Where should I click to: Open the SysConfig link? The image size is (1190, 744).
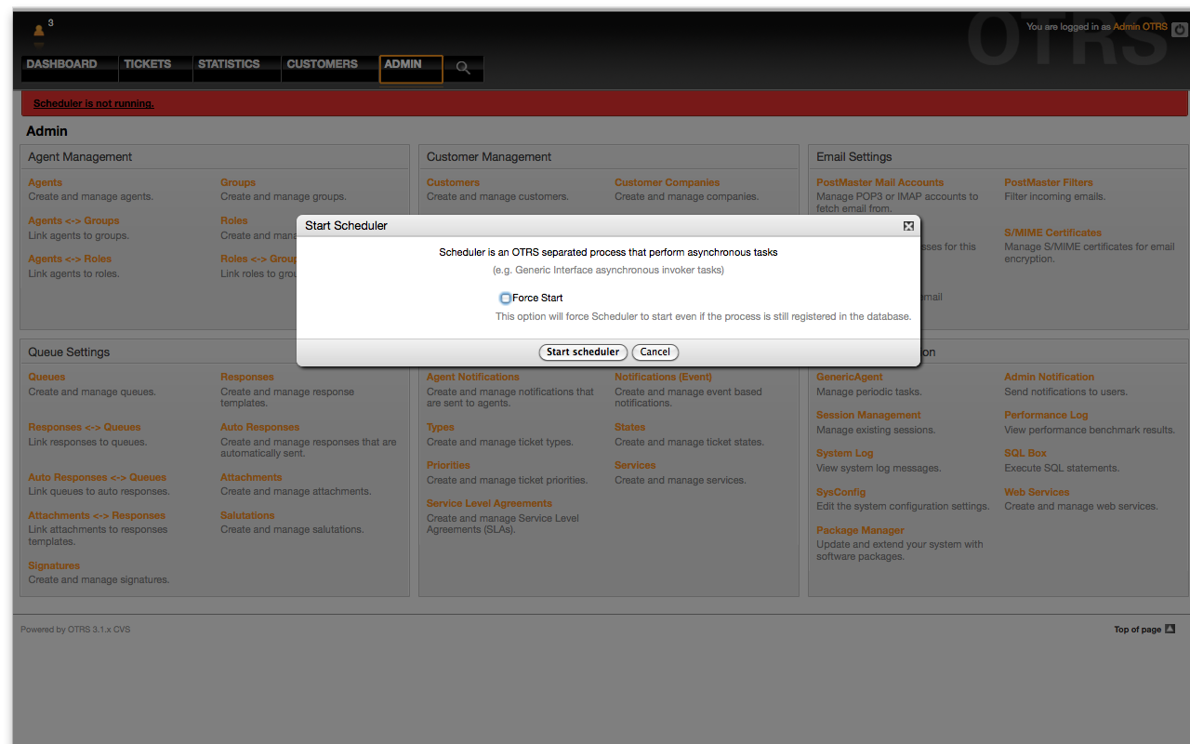point(840,492)
